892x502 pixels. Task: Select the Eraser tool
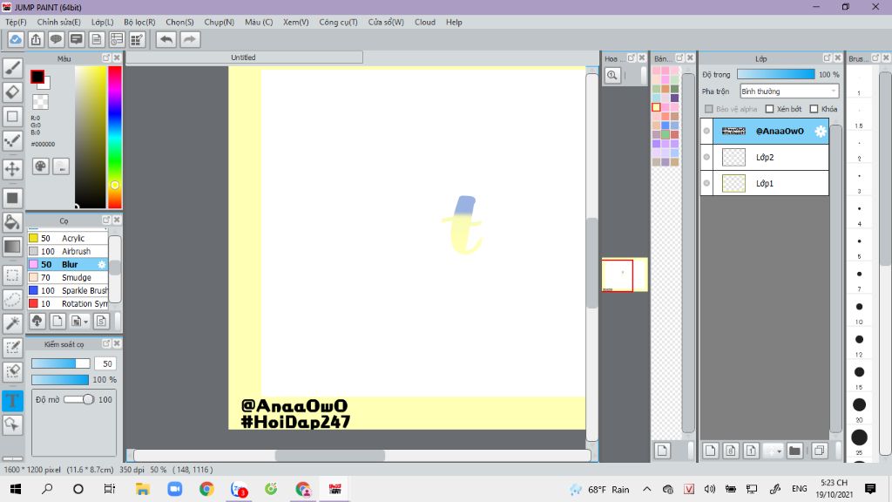pyautogui.click(x=12, y=92)
